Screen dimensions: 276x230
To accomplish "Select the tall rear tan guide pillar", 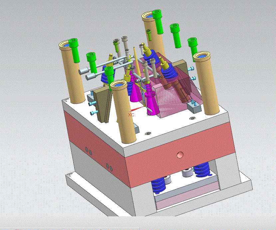I will click(153, 33).
